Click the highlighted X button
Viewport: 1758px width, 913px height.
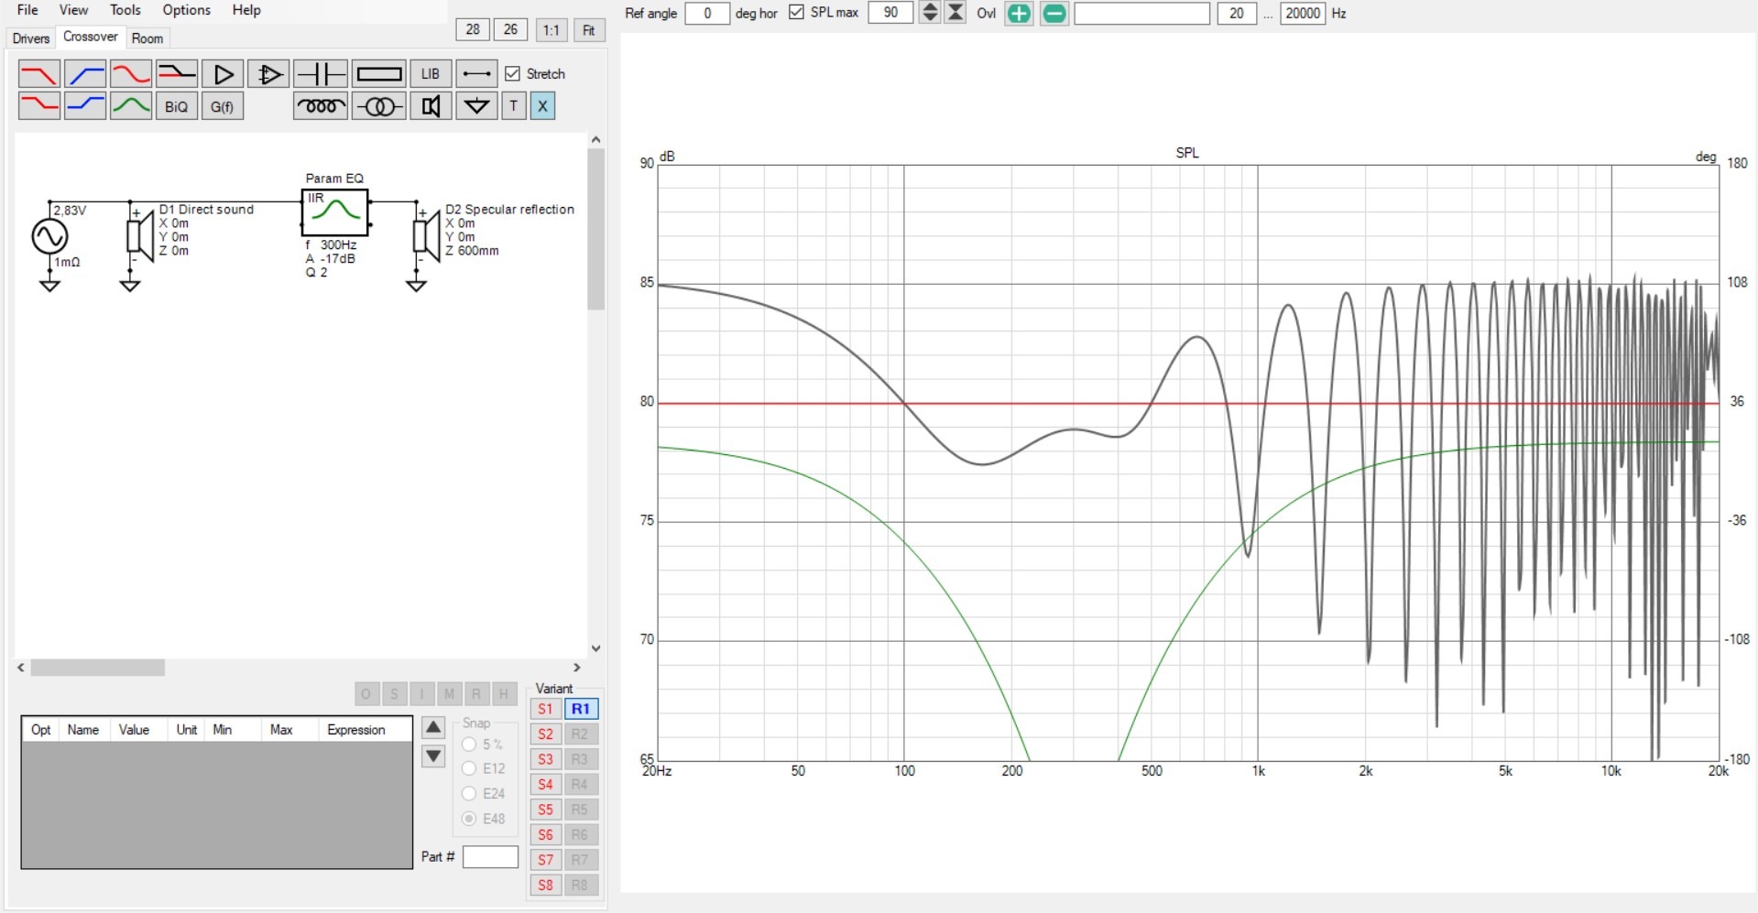coord(542,106)
